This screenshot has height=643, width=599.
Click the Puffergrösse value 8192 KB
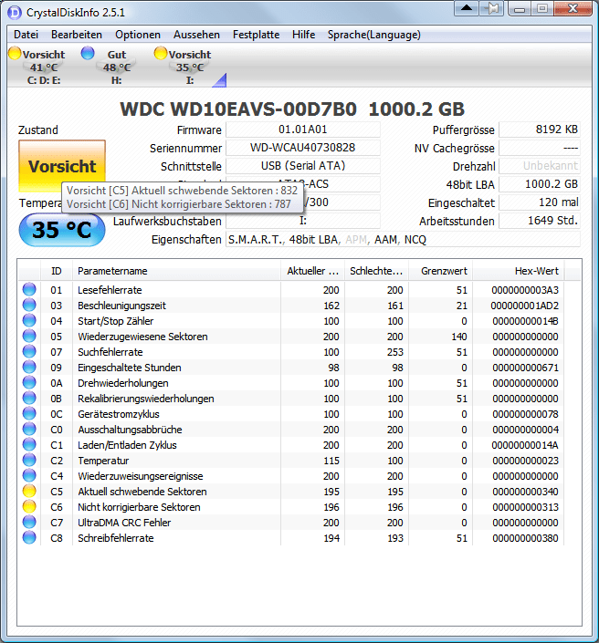pos(540,130)
